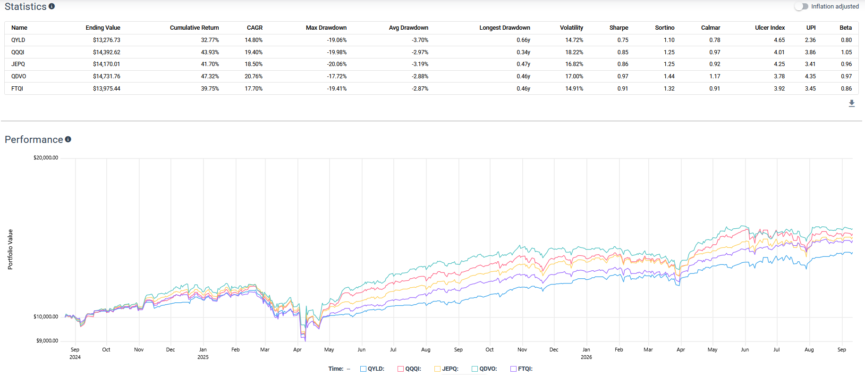Click the Sep 2024 x-axis label
The image size is (865, 375).
[x=75, y=353]
